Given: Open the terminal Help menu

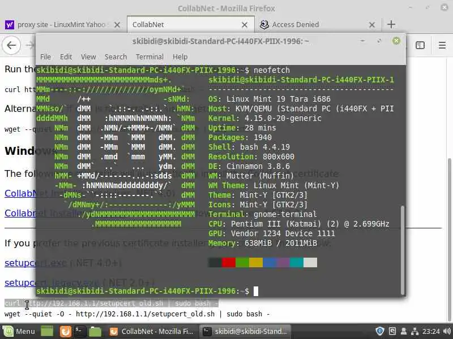Looking at the screenshot, I should pyautogui.click(x=180, y=57).
